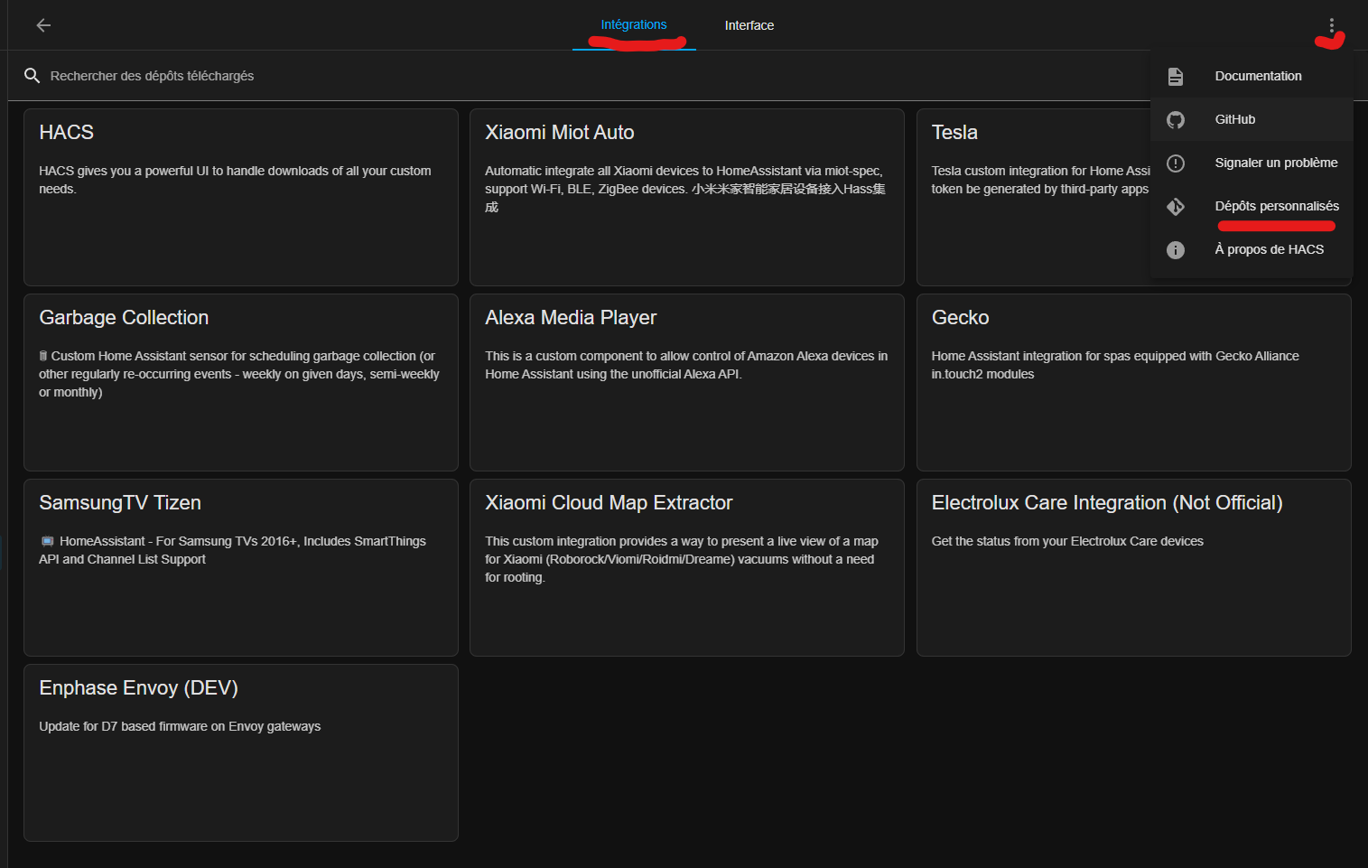Open the three-dot overflow menu
This screenshot has height=868, width=1368.
point(1331,25)
